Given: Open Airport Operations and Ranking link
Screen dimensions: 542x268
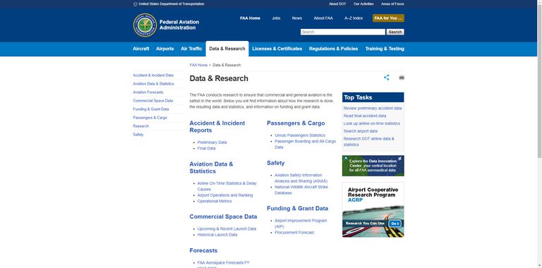Looking at the screenshot, I should point(225,195).
